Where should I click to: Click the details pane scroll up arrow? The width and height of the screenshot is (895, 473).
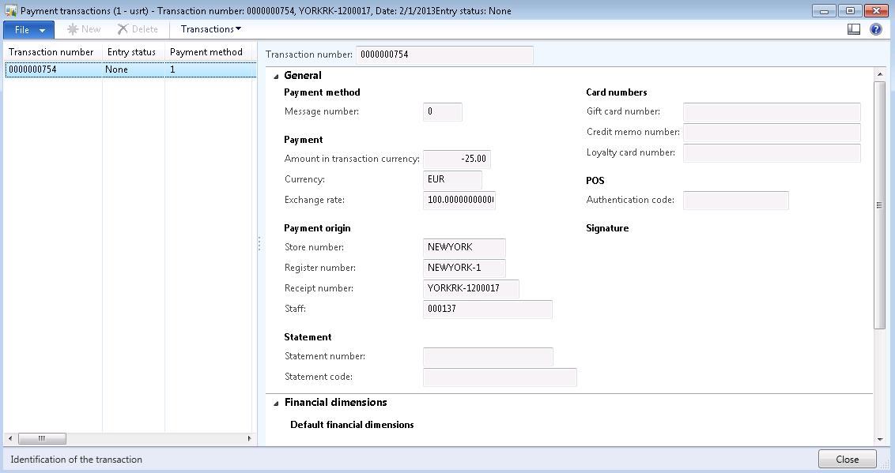point(879,74)
